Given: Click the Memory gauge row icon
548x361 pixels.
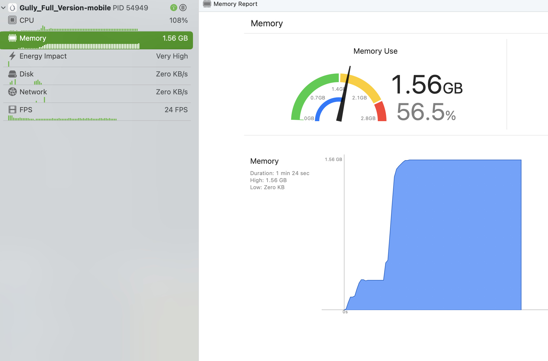Looking at the screenshot, I should click(12, 38).
